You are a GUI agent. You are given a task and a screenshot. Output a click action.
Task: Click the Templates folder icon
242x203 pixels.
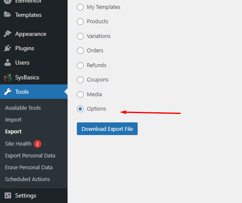point(8,15)
